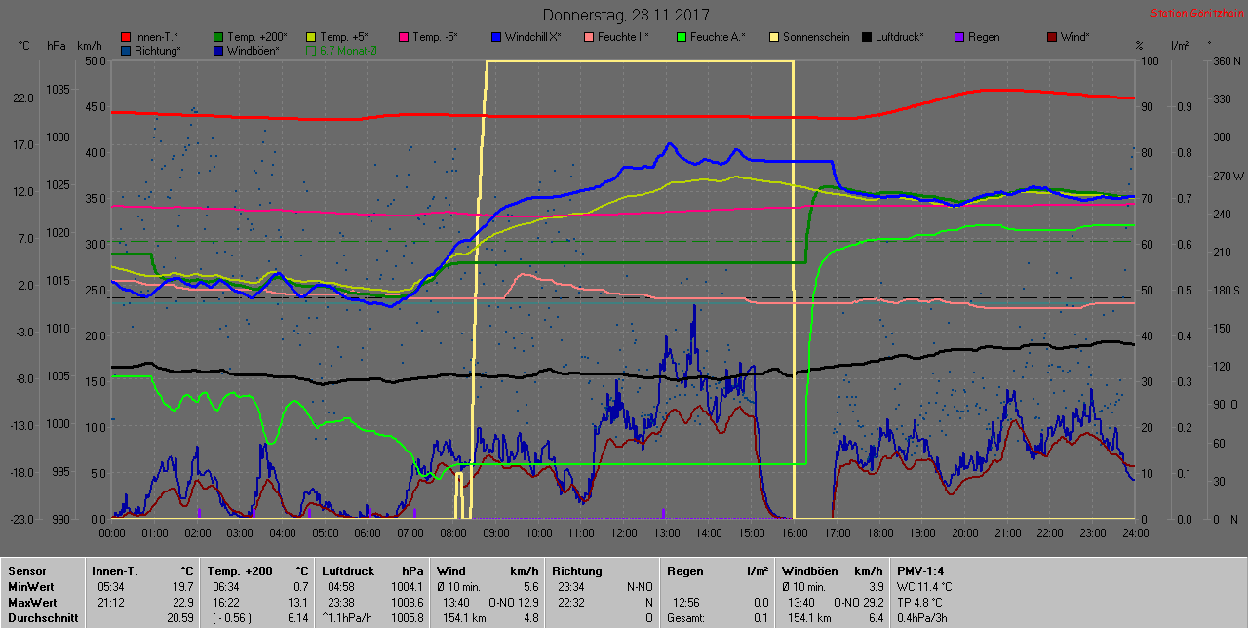Viewport: 1248px width, 628px height.
Task: Click the Richtung legend label
Action: (158, 50)
